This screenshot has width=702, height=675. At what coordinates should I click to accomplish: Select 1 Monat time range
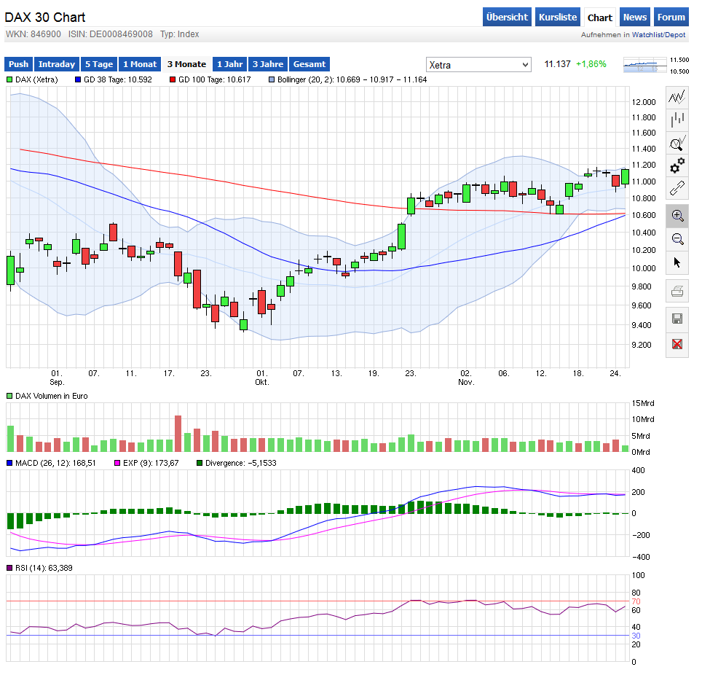coord(140,64)
